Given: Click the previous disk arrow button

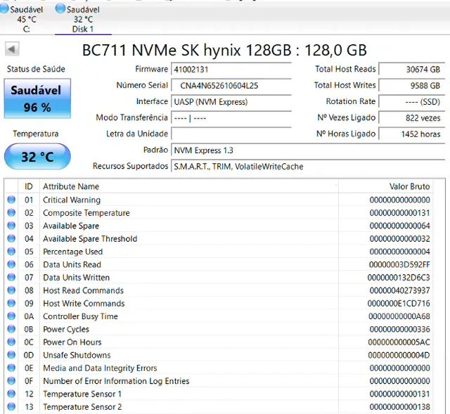Looking at the screenshot, I should 12,49.
